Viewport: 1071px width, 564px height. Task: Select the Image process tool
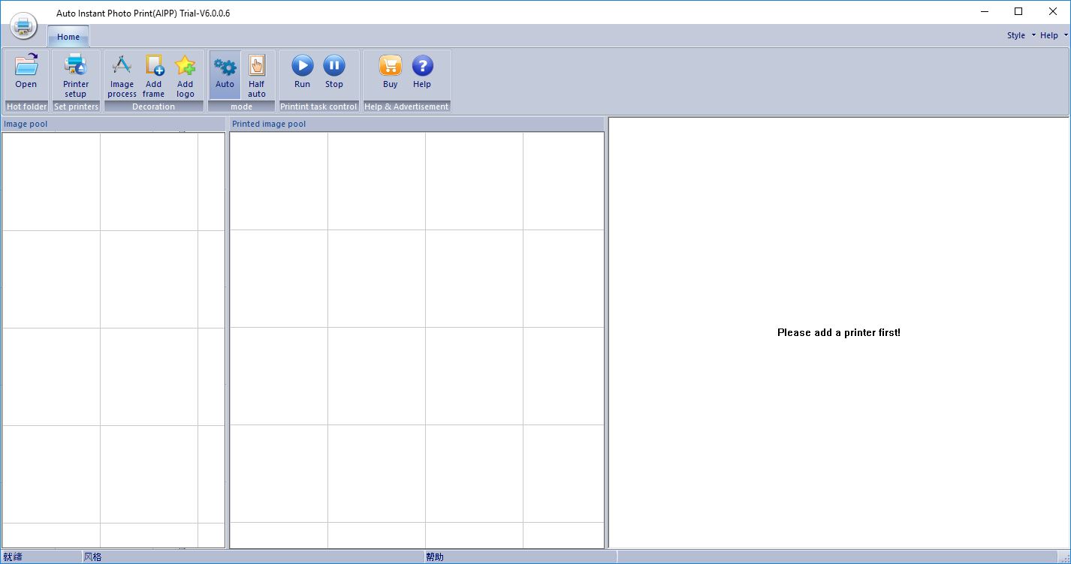click(x=122, y=73)
